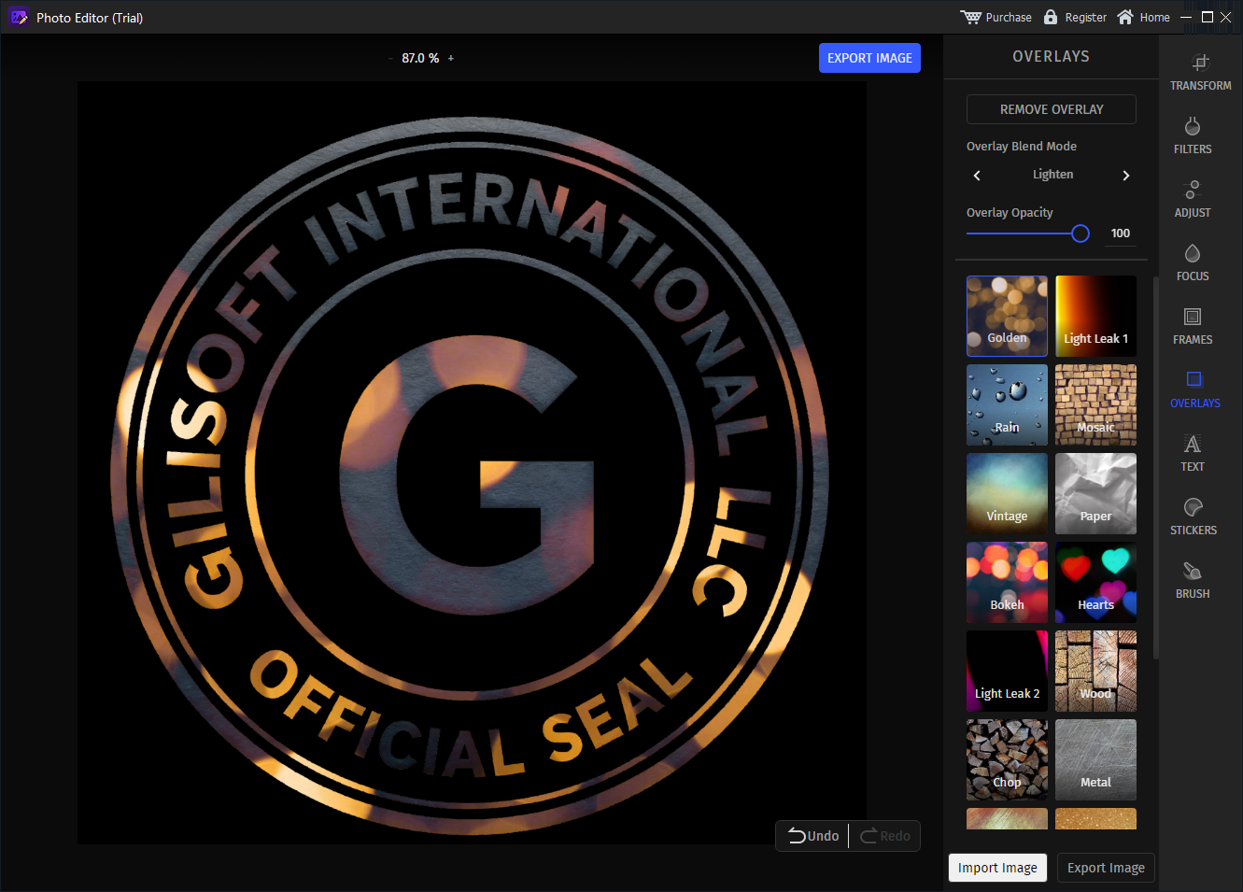Apply the Hearts overlay

coord(1095,582)
